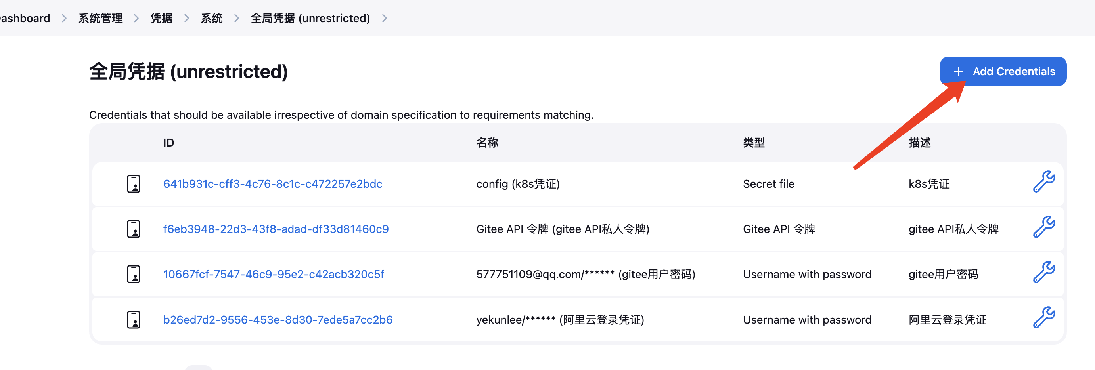The height and width of the screenshot is (370, 1095).
Task: Click credential badge icon in config row
Action: point(134,184)
